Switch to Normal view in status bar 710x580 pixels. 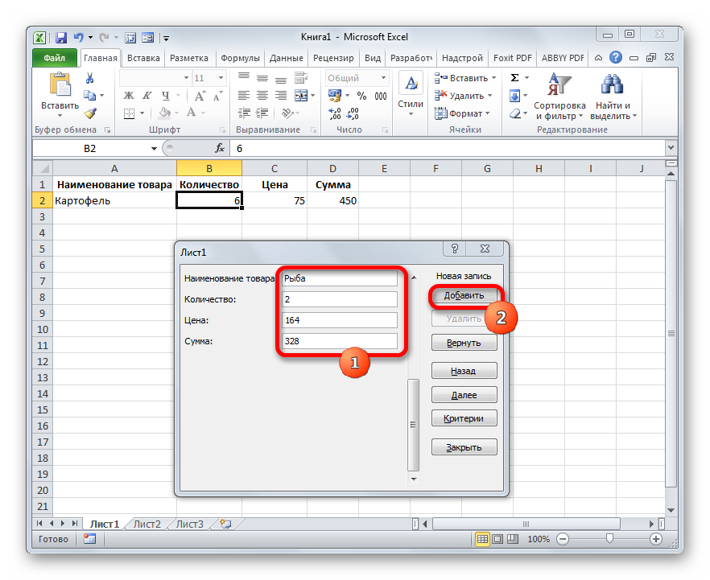[482, 539]
